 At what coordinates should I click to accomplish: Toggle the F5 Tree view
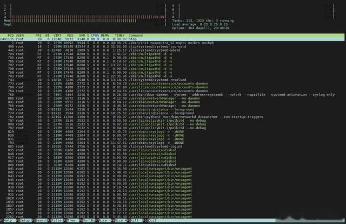tap(71, 220)
